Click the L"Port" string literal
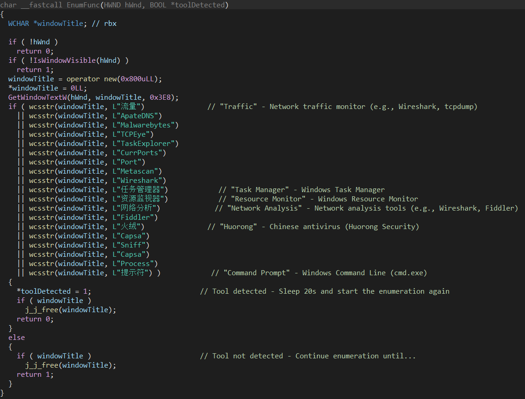The image size is (525, 399). click(x=127, y=162)
